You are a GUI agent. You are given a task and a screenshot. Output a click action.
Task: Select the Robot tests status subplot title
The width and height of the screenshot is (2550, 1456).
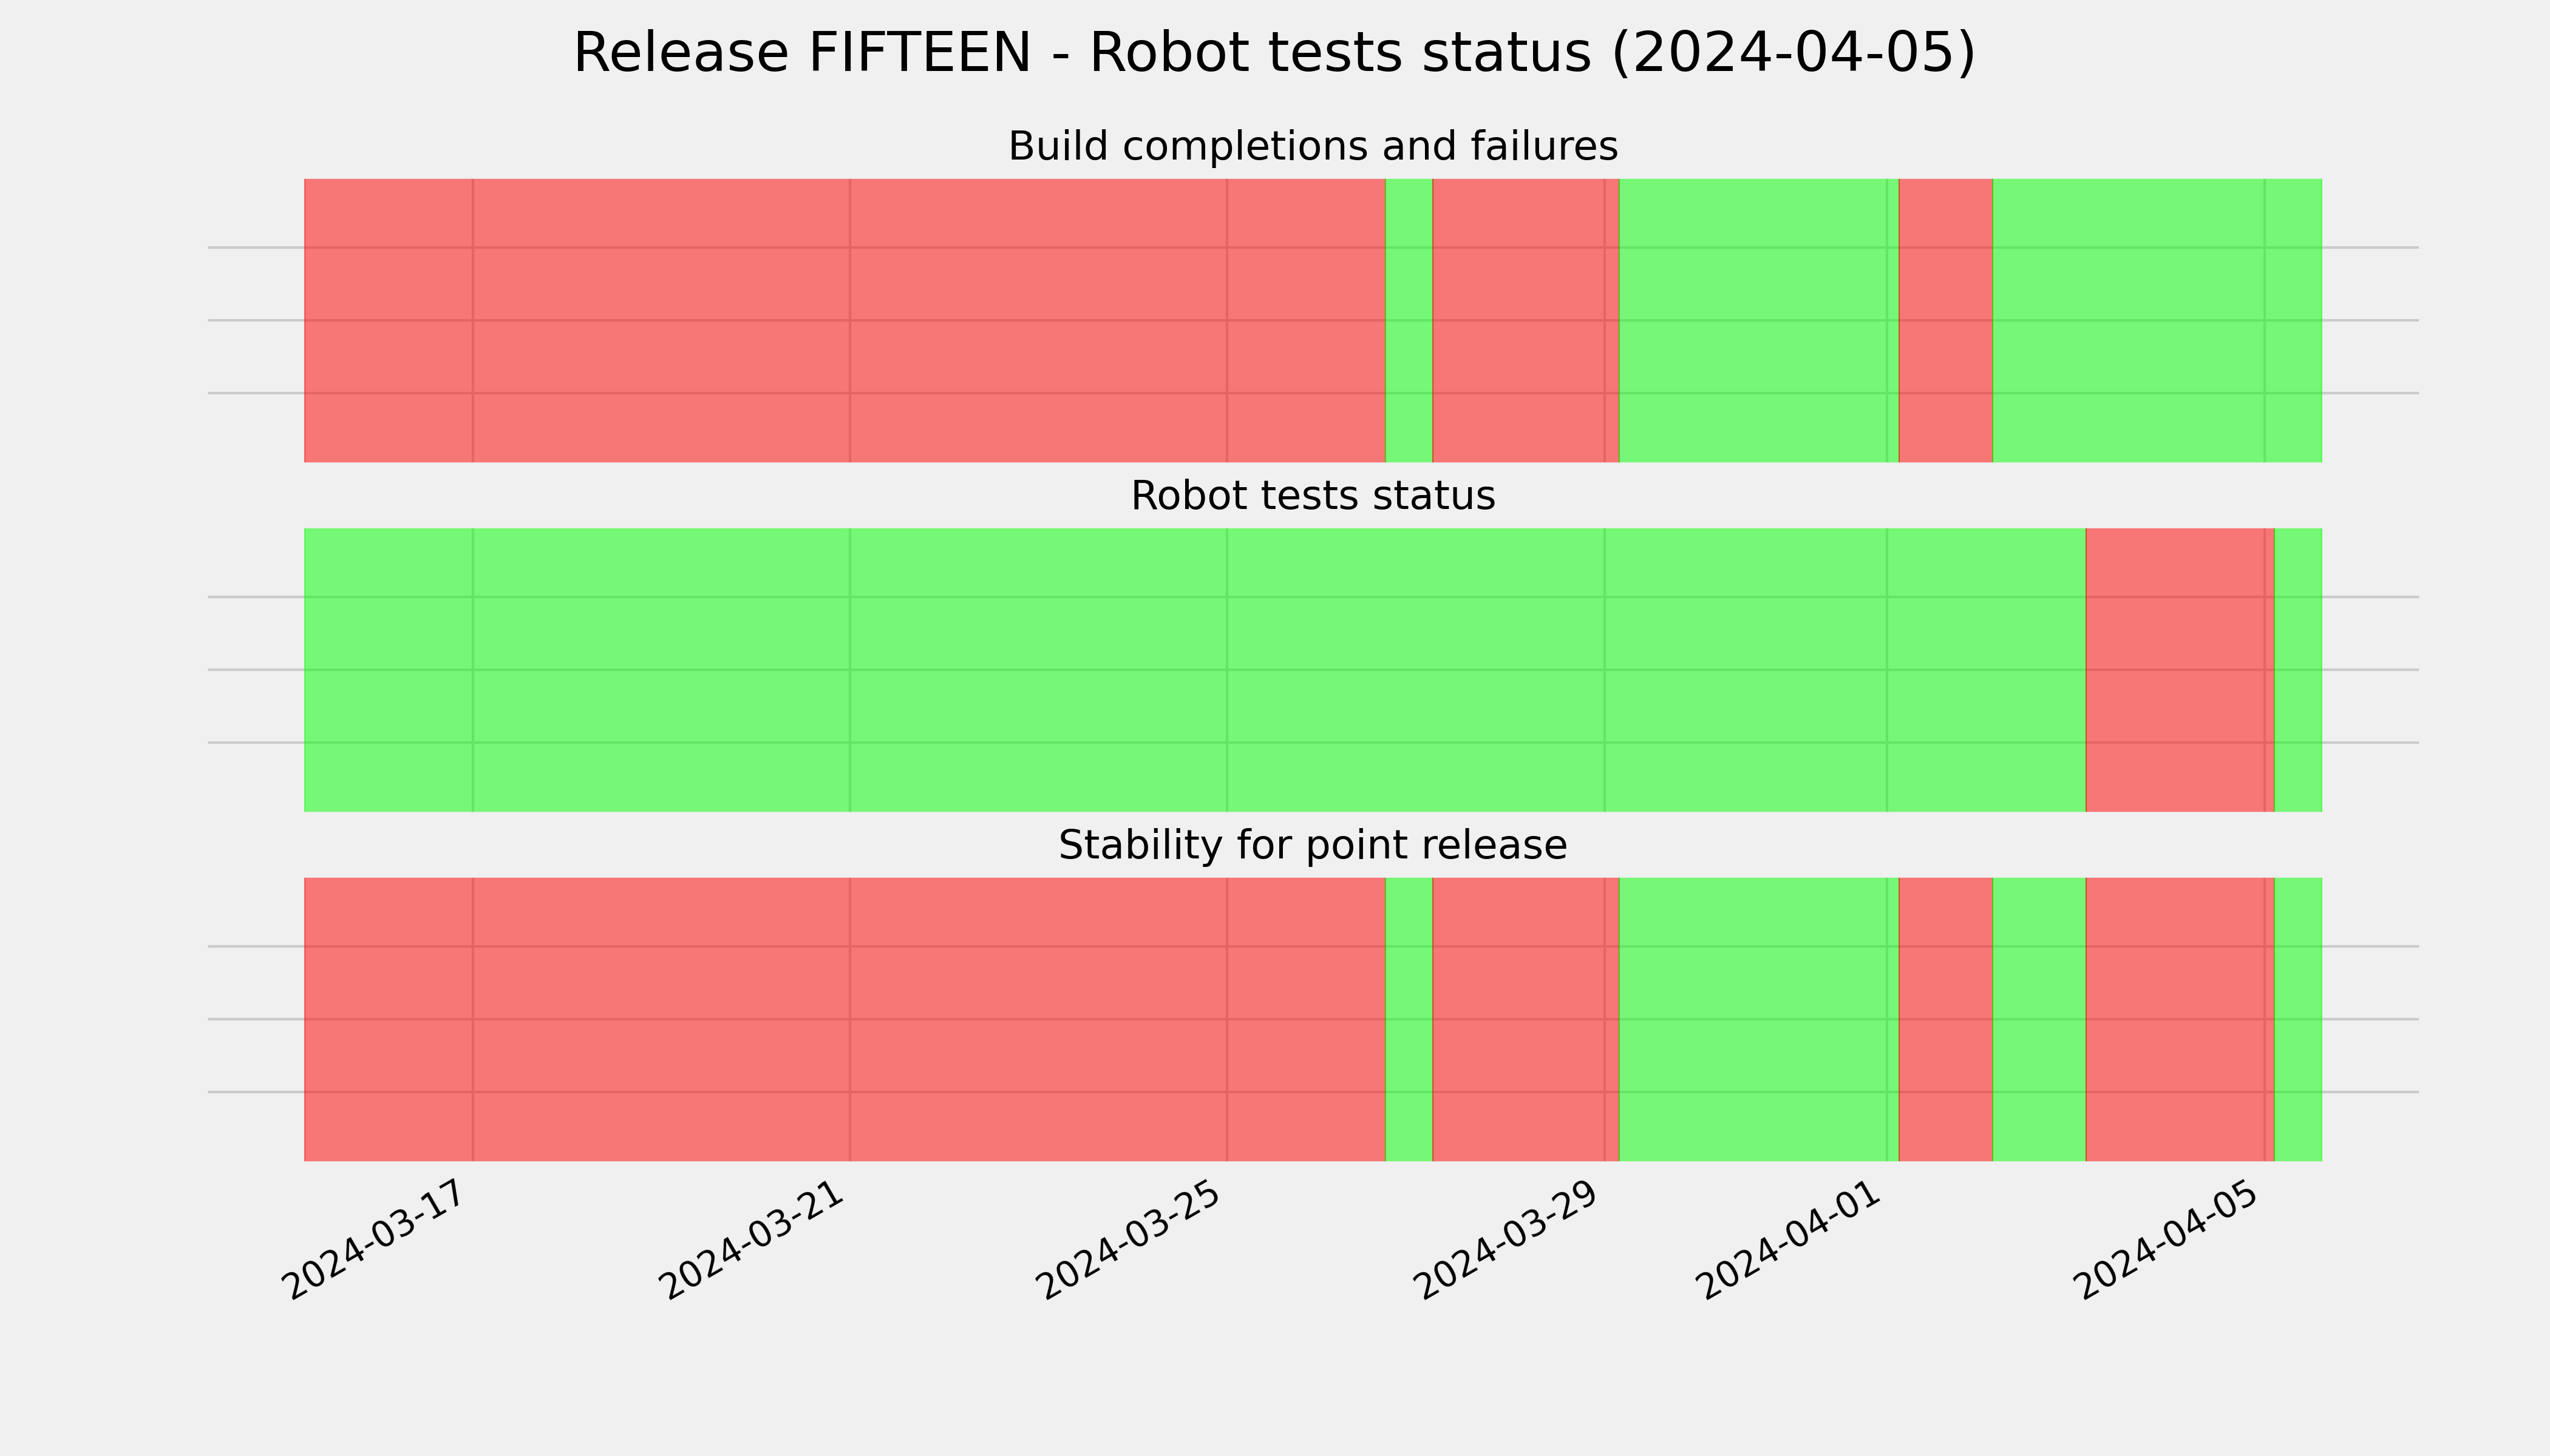1312,496
